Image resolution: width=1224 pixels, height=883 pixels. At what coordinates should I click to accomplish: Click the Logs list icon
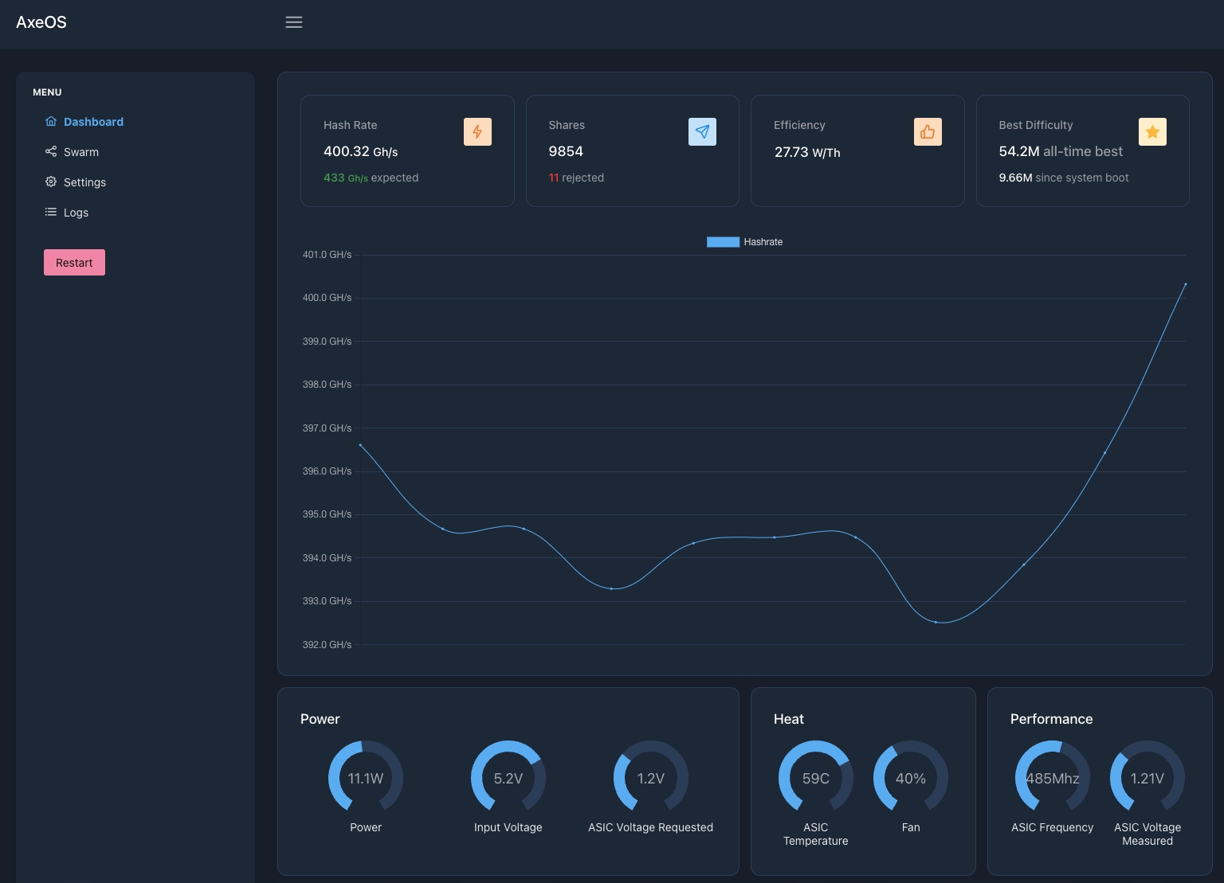pyautogui.click(x=51, y=213)
